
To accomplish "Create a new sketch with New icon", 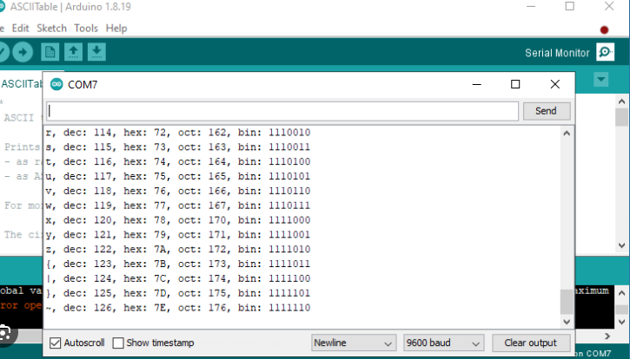I will click(x=52, y=52).
